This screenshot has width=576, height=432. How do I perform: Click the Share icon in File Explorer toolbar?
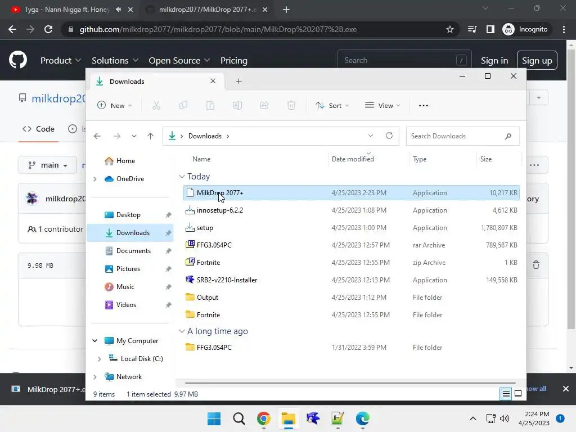pyautogui.click(x=264, y=106)
